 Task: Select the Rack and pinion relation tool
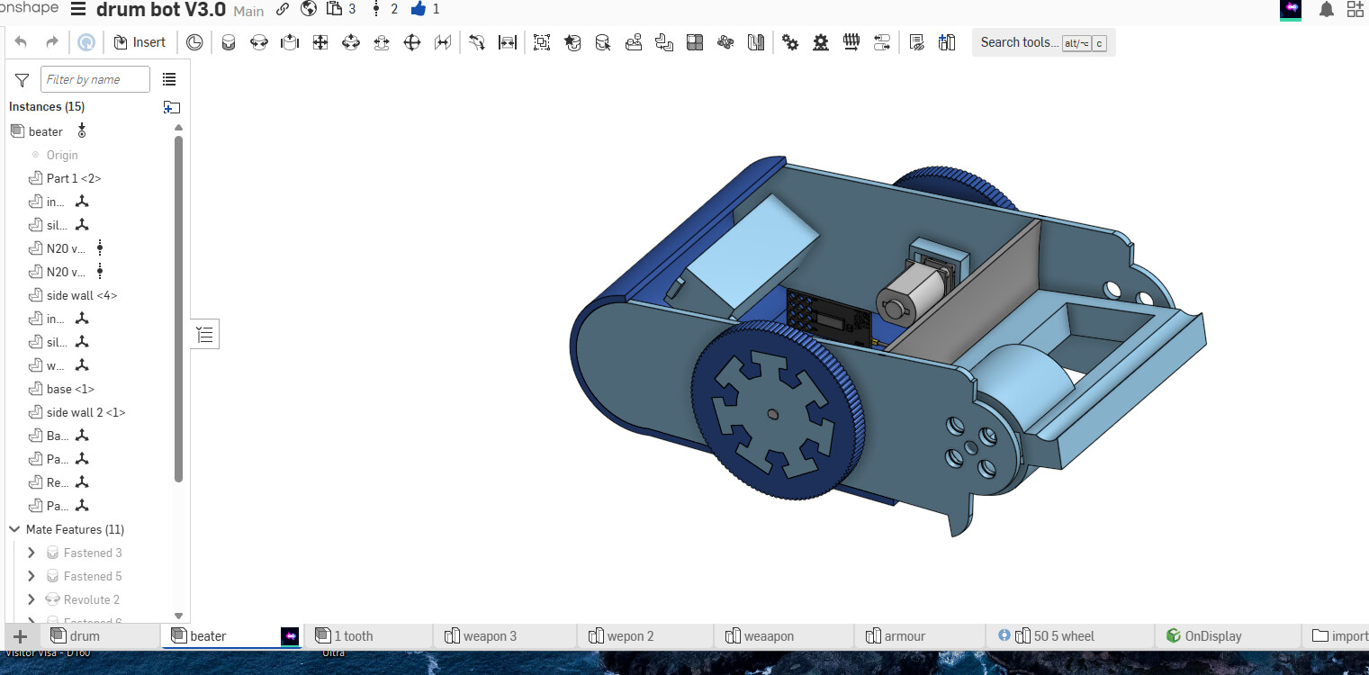(x=821, y=42)
